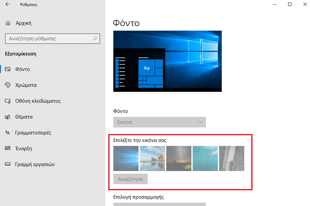
Task: Click the taskbar icon beside Γραμμή εργασιών
Action: click(x=8, y=164)
